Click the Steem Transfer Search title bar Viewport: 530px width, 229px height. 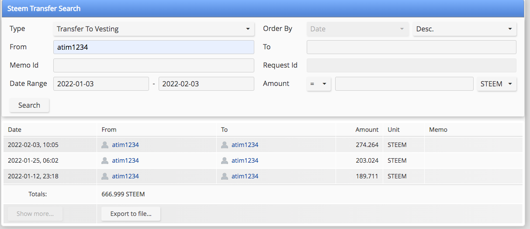pyautogui.click(x=263, y=8)
